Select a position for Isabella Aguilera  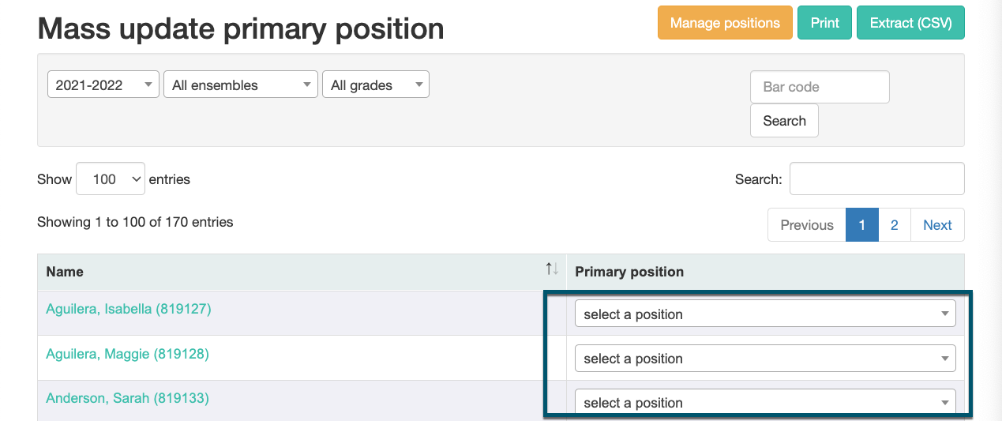764,314
